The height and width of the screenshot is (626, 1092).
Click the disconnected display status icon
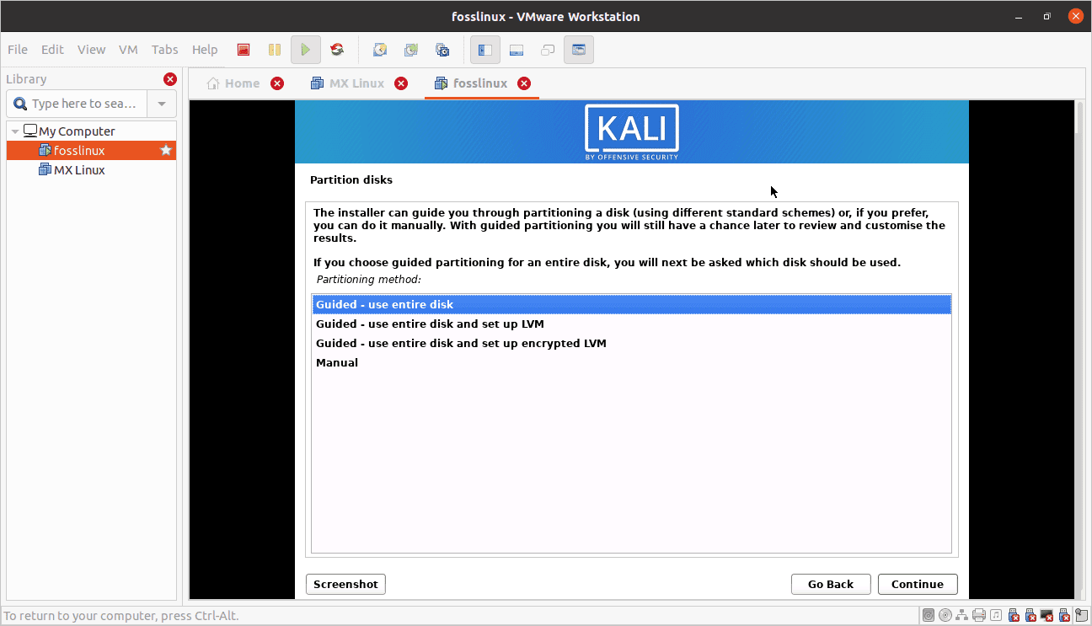pyautogui.click(x=1047, y=616)
